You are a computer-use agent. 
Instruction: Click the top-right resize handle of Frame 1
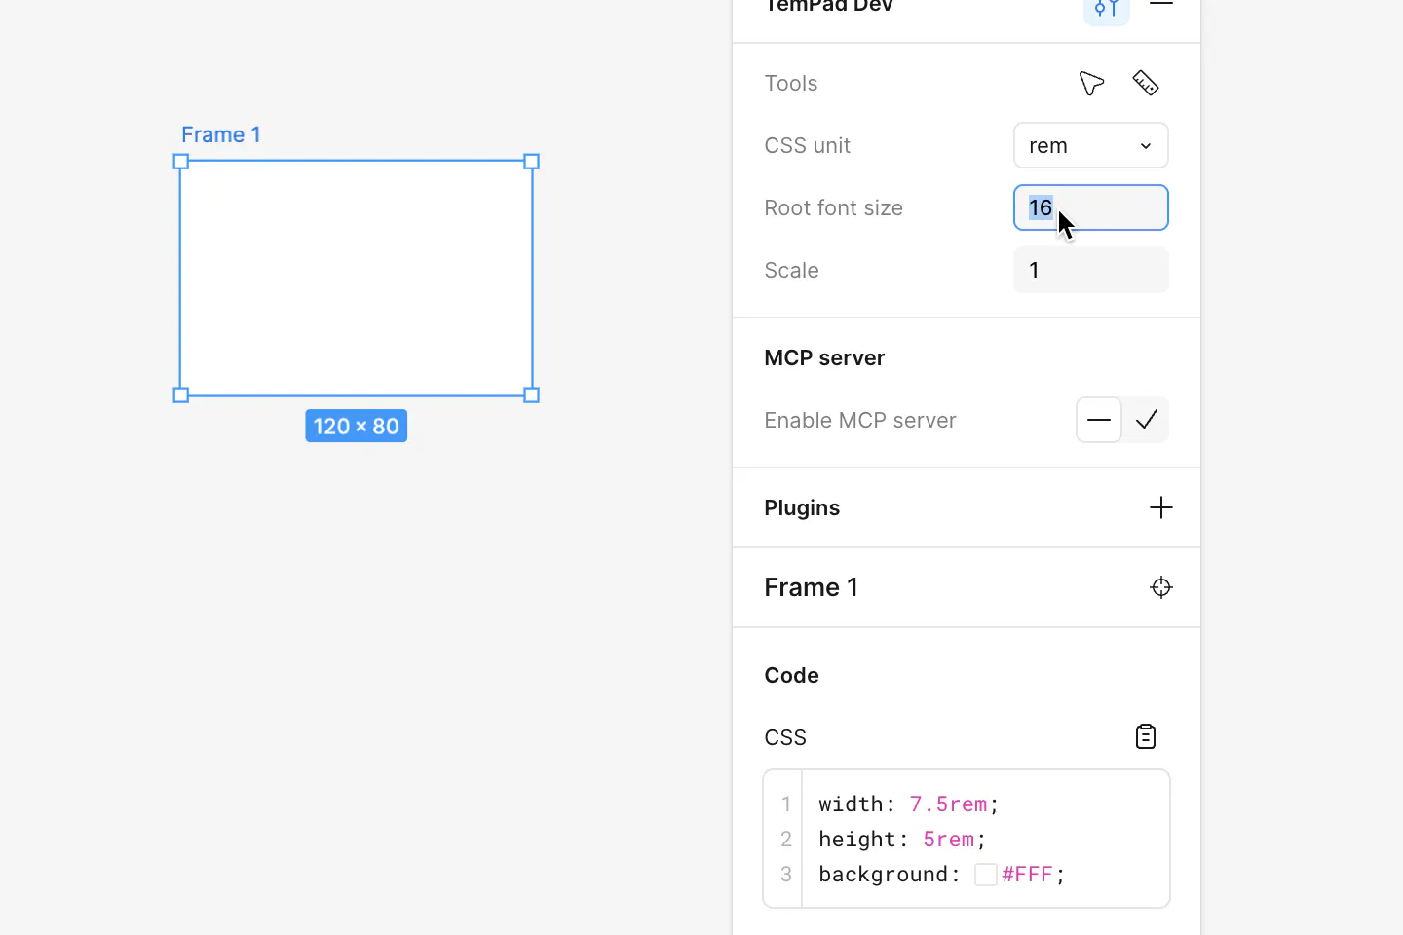pyautogui.click(x=532, y=162)
